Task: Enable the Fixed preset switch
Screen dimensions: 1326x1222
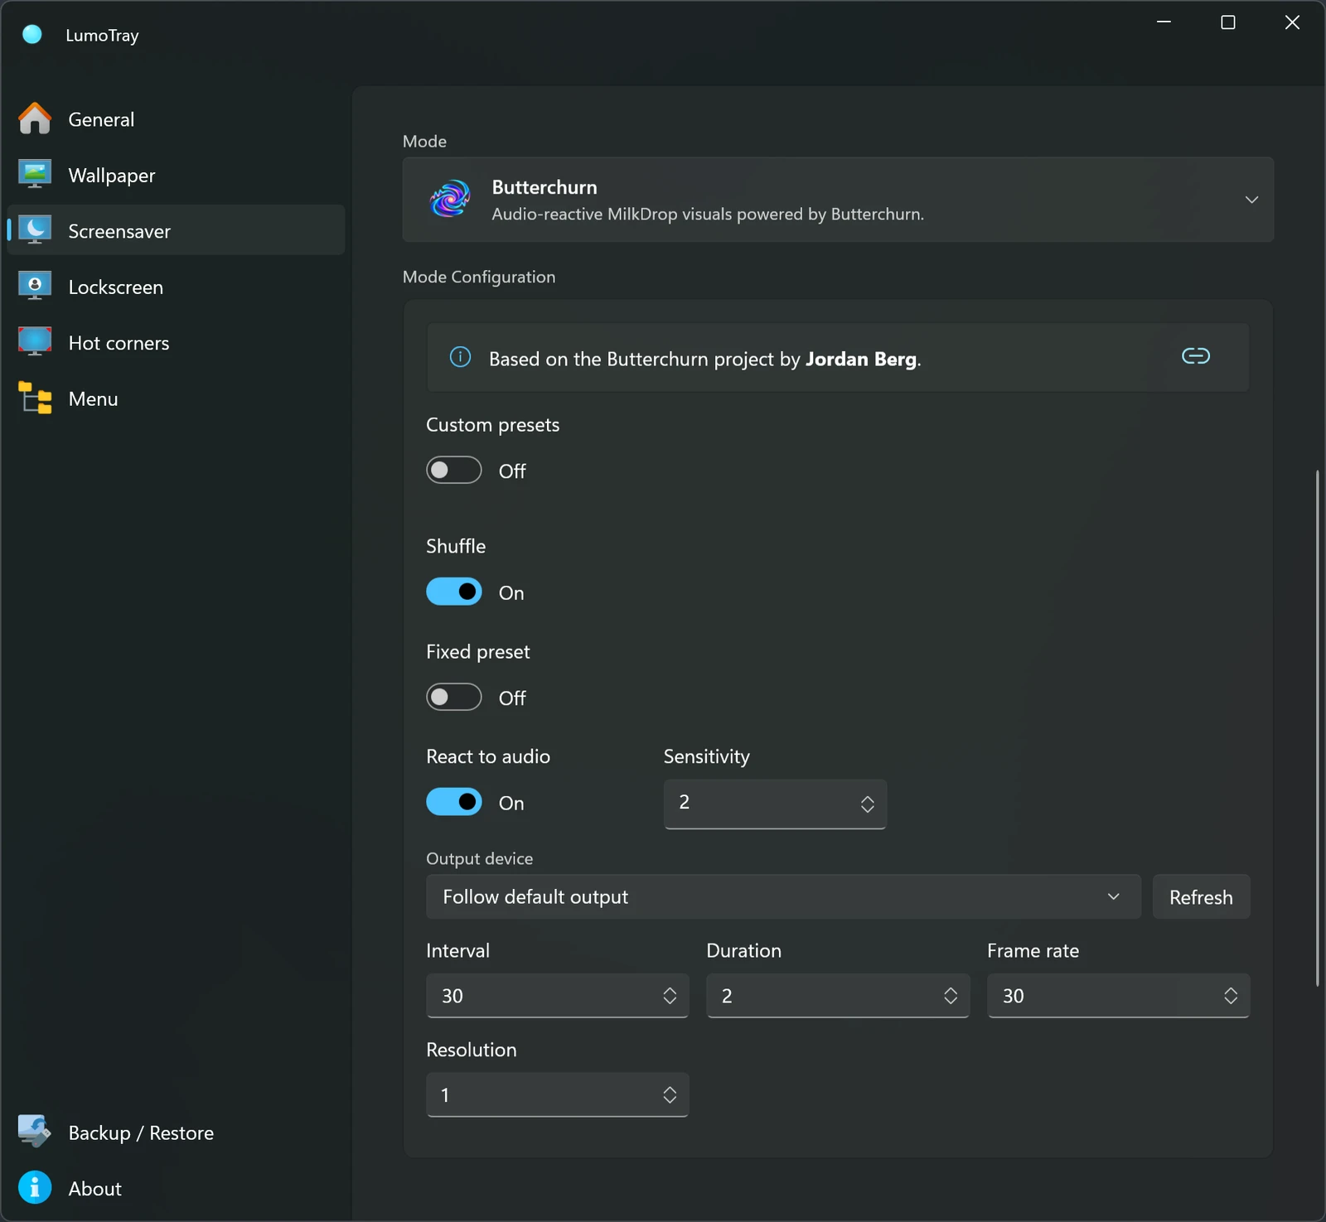Action: click(x=454, y=697)
